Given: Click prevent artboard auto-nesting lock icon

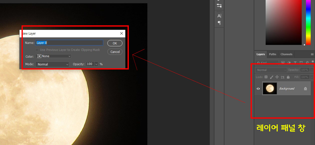Looking at the screenshot, I should [283, 77].
